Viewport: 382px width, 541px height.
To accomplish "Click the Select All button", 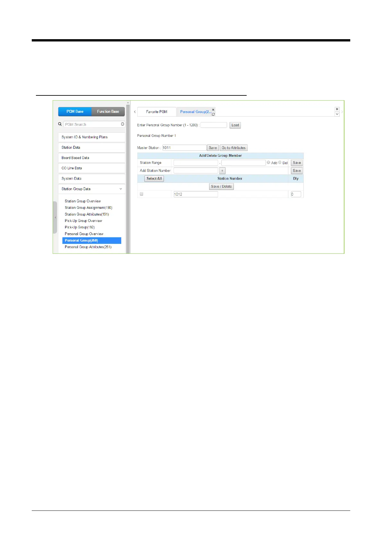I will (x=154, y=179).
